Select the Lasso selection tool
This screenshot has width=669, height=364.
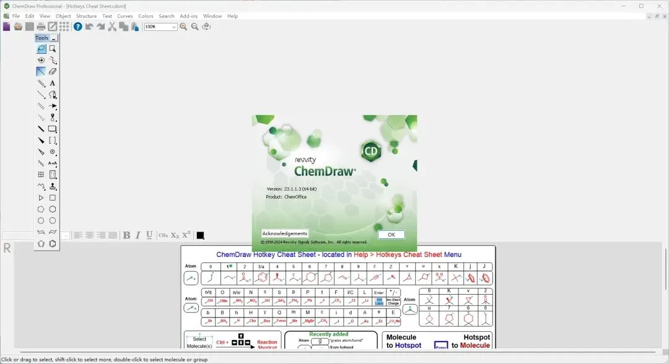click(x=41, y=48)
